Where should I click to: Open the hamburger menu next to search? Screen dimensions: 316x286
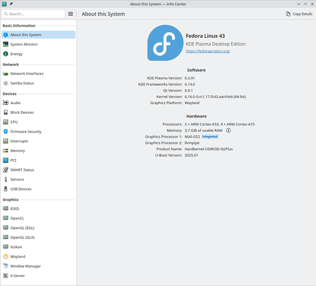click(71, 14)
